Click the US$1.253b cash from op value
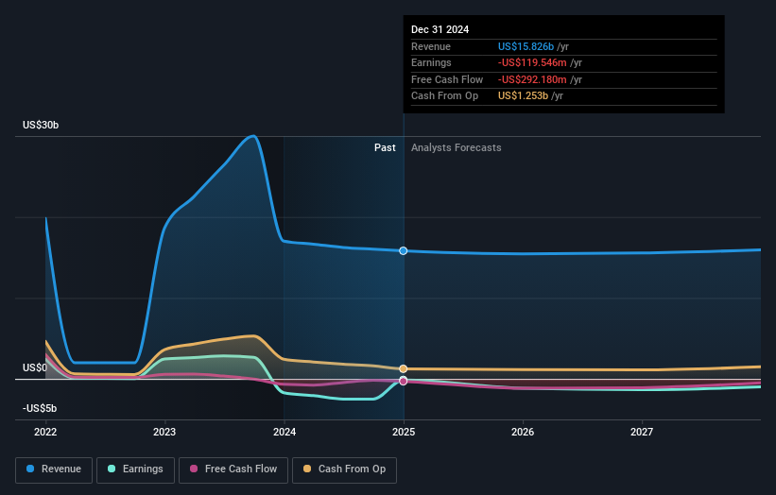 [x=523, y=96]
